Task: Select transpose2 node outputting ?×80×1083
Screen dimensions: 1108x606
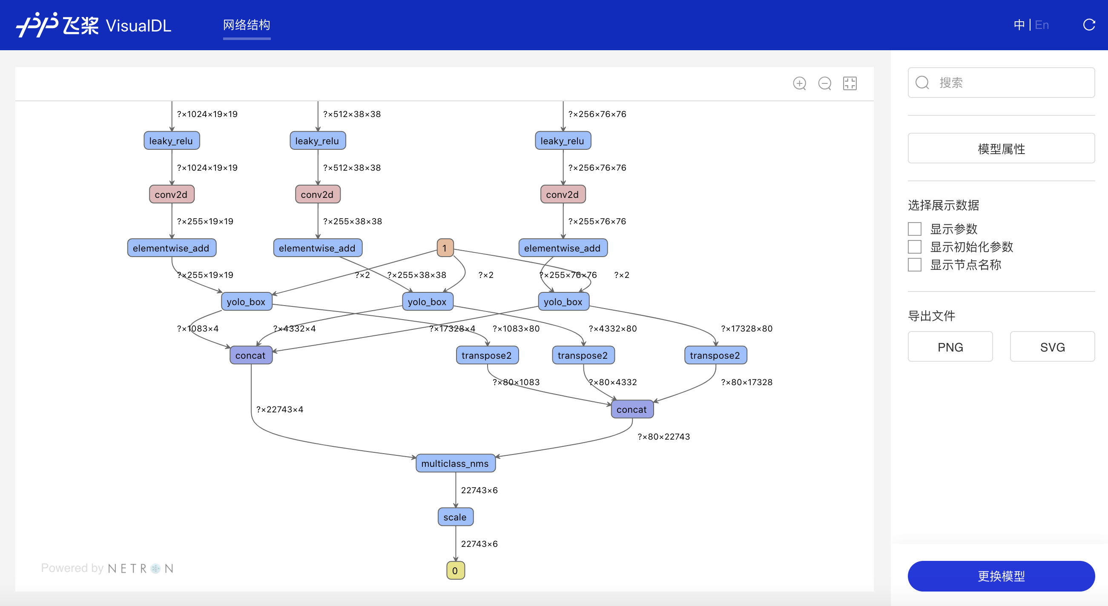Action: pos(487,355)
